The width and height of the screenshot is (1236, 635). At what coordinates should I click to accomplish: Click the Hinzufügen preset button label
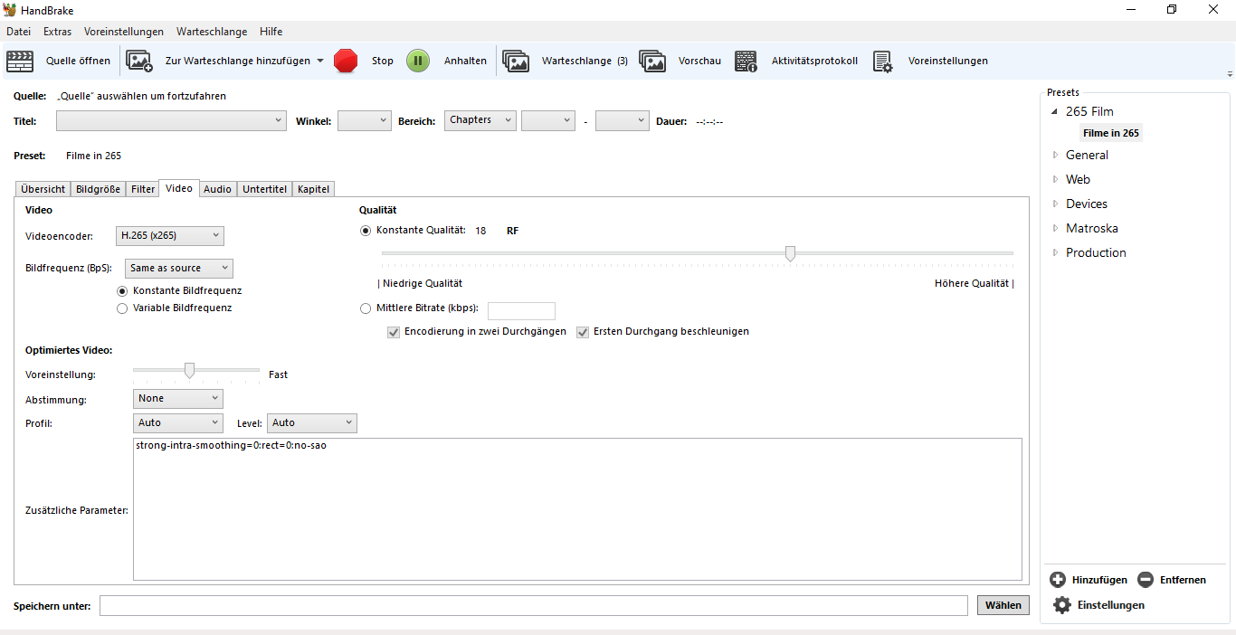(x=1099, y=580)
